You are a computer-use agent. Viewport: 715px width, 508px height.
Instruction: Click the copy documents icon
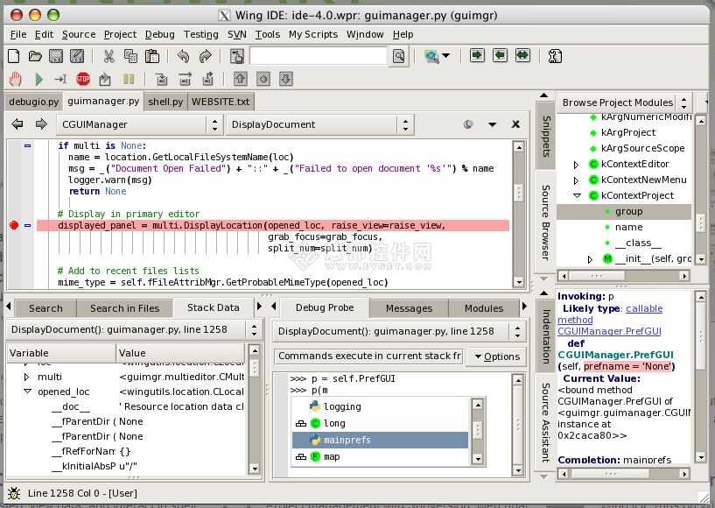point(131,56)
